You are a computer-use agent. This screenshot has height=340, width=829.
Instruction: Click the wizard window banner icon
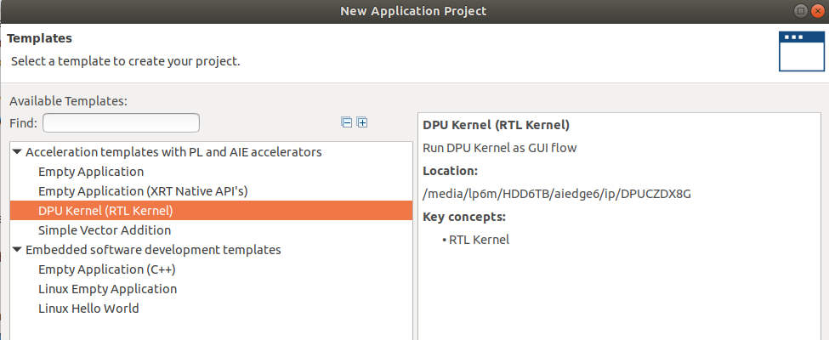(x=801, y=50)
